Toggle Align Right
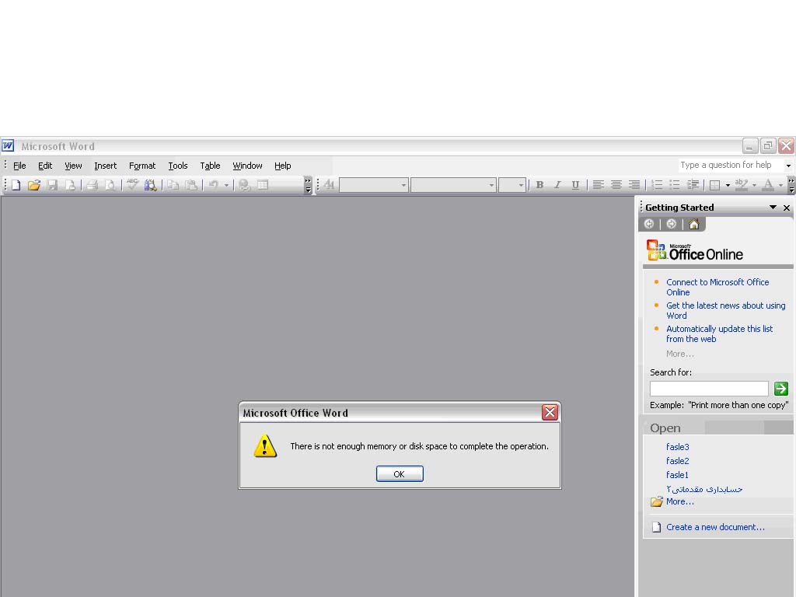The height and width of the screenshot is (597, 796). (x=634, y=185)
